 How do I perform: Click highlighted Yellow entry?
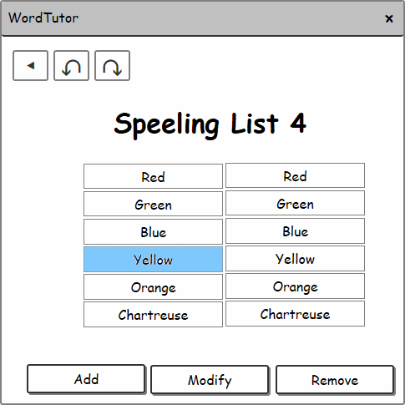click(x=153, y=259)
